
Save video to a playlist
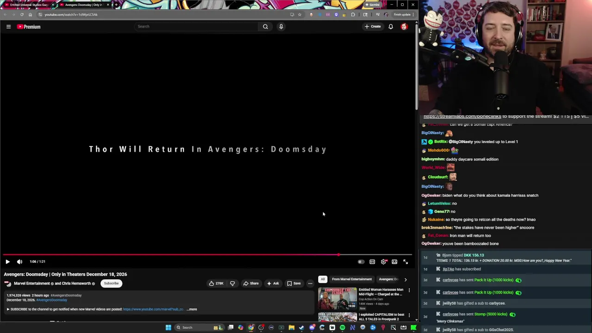[x=294, y=284]
